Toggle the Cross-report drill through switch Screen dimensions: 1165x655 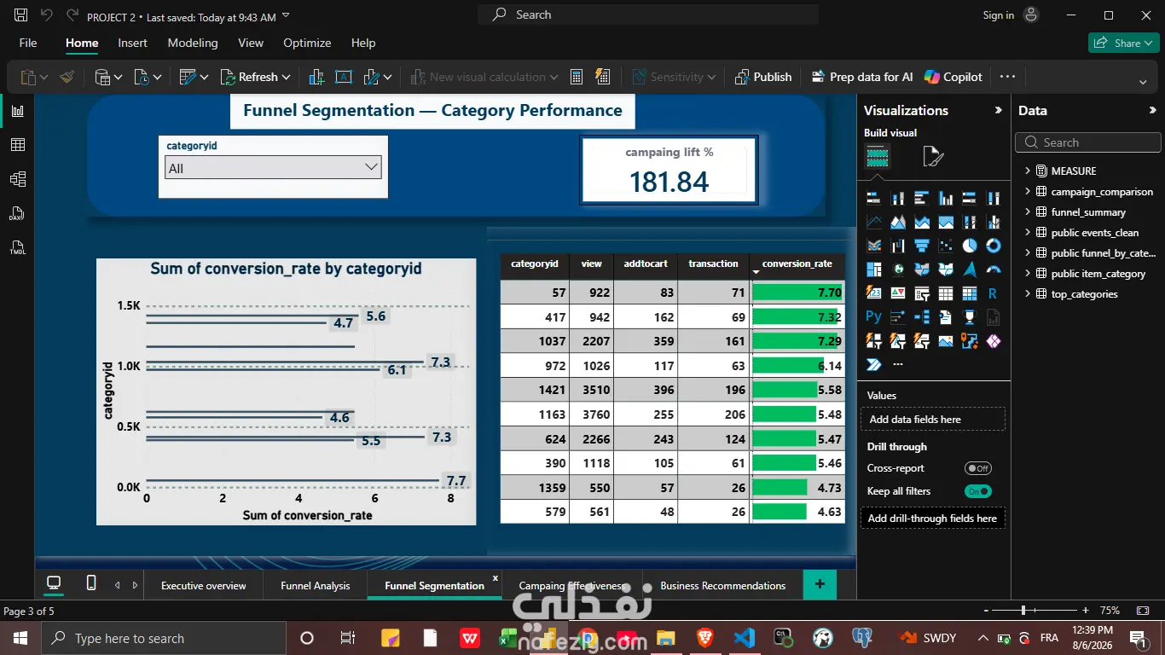coord(977,468)
